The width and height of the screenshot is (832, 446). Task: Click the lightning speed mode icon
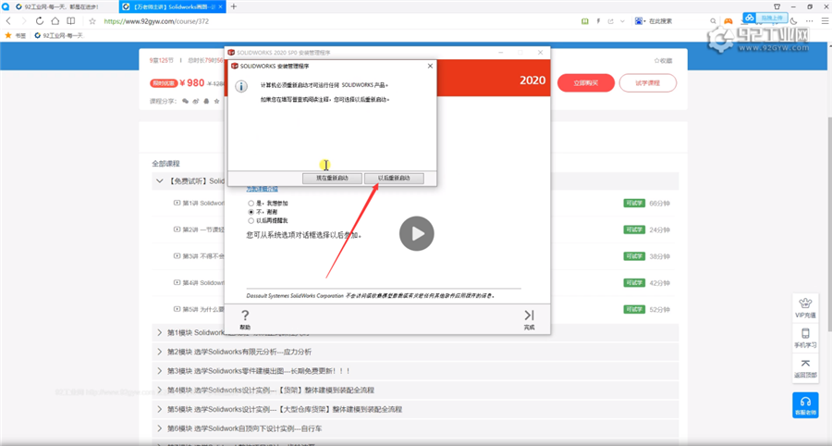click(x=598, y=21)
